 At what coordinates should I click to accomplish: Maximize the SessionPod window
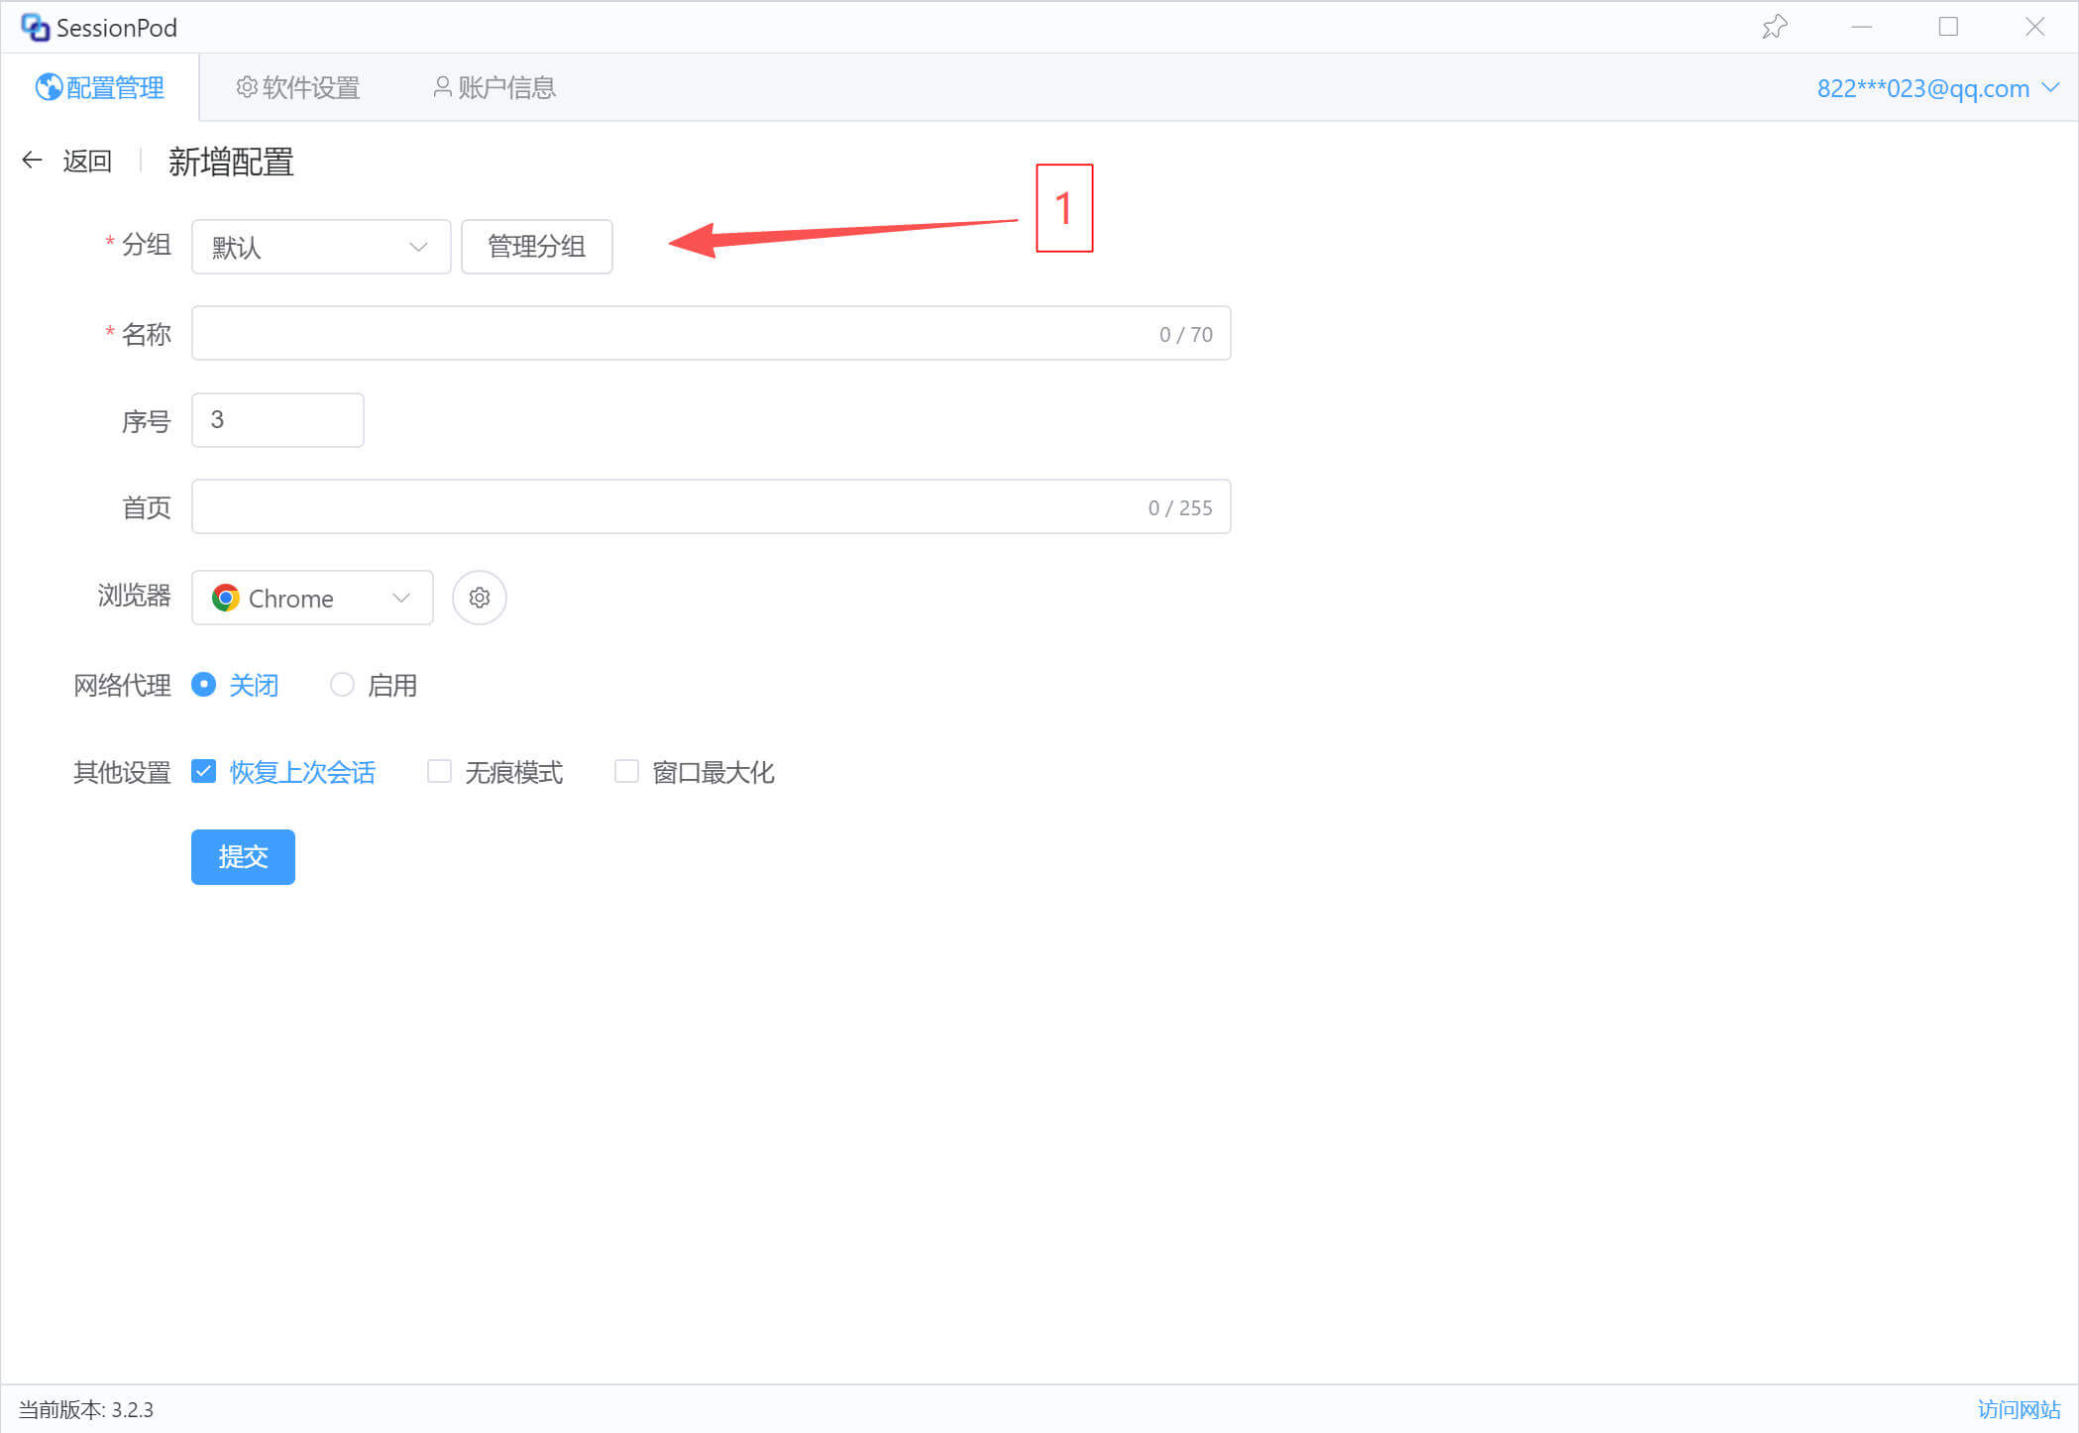[1947, 27]
